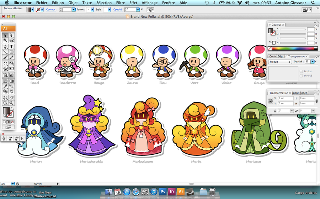Set toolbox fill to None mode
320x199 pixels.
coord(13,122)
